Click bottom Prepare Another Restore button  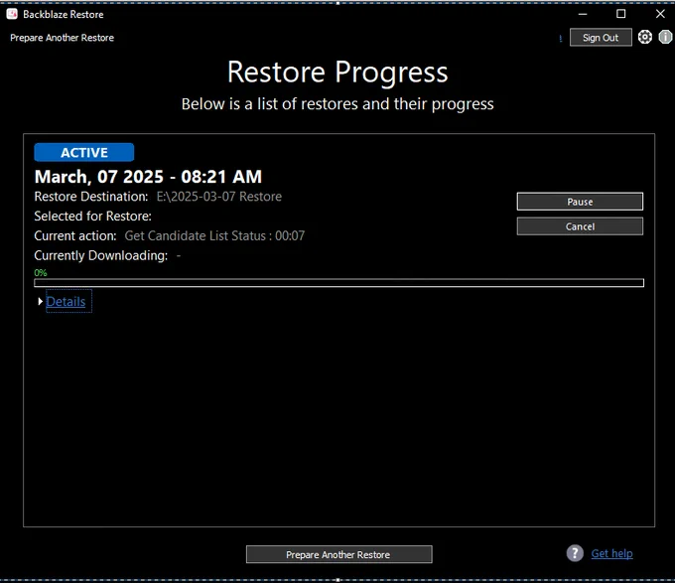(x=338, y=554)
